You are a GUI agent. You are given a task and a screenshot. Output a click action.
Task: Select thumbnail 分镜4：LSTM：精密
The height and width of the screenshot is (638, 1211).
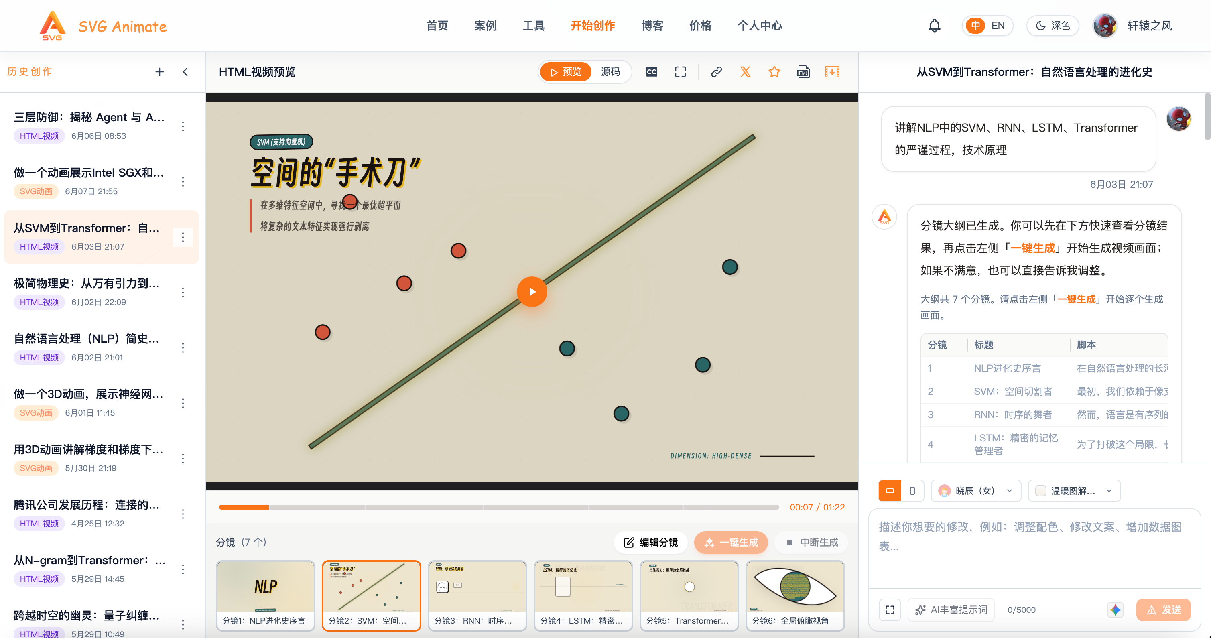click(583, 595)
